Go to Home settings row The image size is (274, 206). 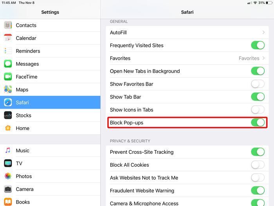click(50, 128)
